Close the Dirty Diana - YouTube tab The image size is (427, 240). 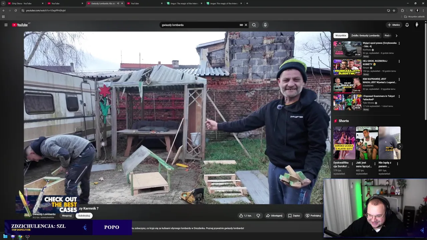(43, 3)
